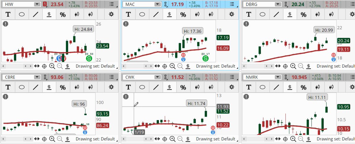Viewport: 355px width, 144px height.
Task: Click the 86.24 red price label on CBRE axis
Action: point(103,125)
